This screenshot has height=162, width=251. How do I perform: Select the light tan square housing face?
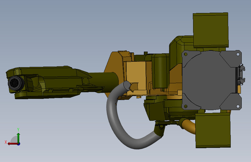[136, 76]
